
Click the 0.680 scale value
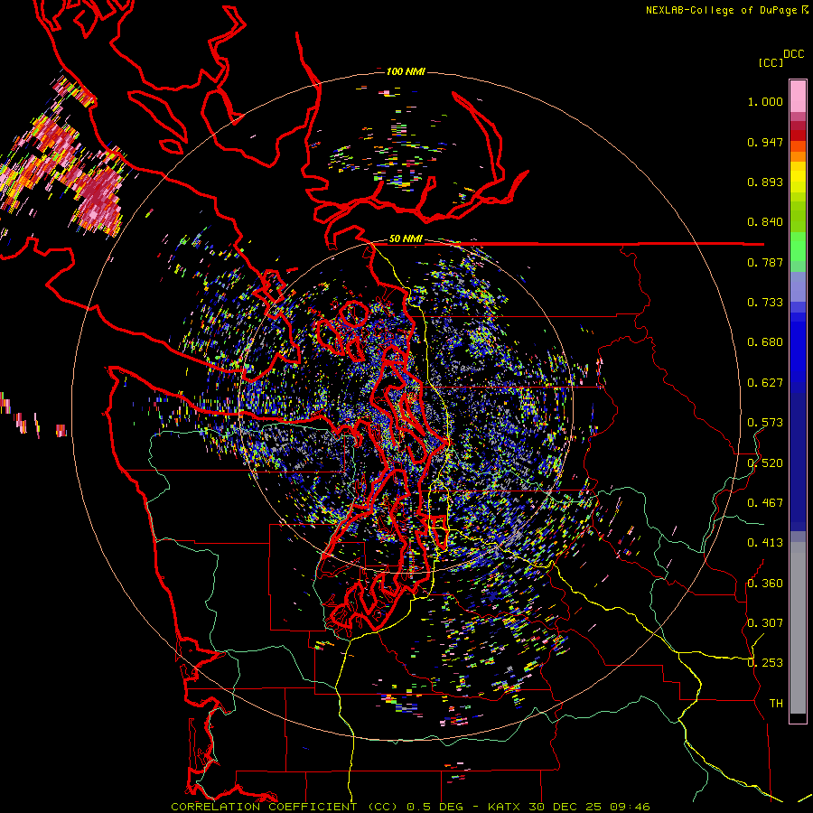pyautogui.click(x=765, y=342)
